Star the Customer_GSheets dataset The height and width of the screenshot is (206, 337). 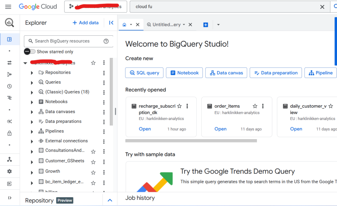(93, 162)
